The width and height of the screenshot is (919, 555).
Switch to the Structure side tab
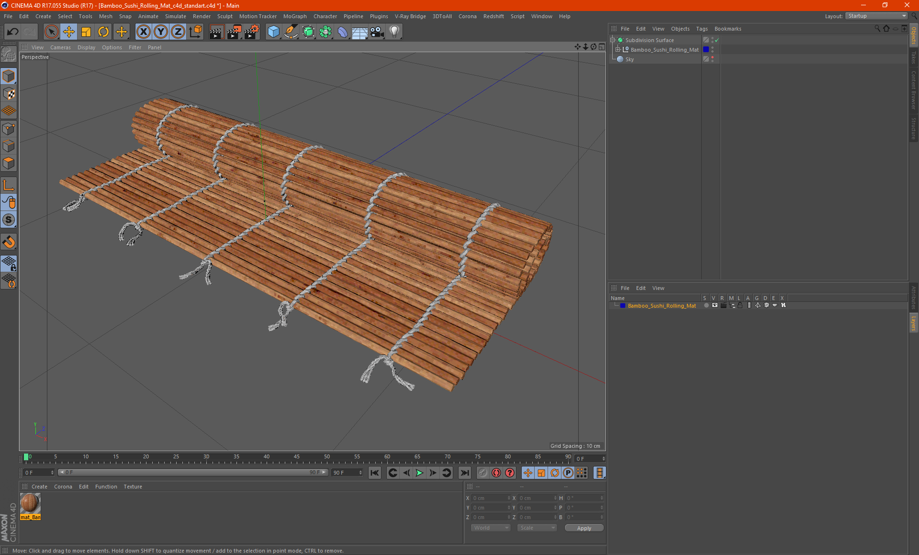tap(914, 128)
